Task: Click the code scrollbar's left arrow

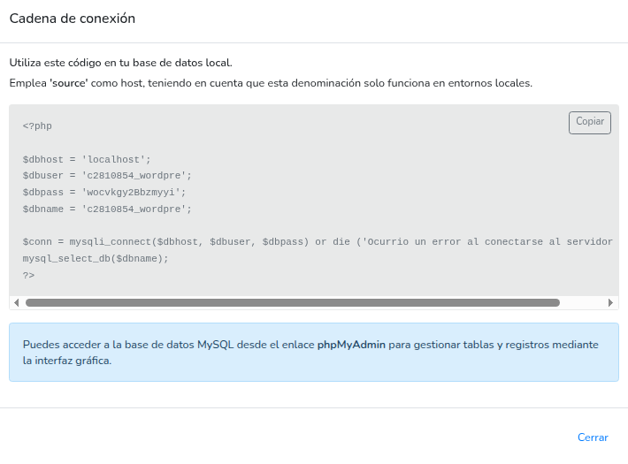Action: point(17,302)
